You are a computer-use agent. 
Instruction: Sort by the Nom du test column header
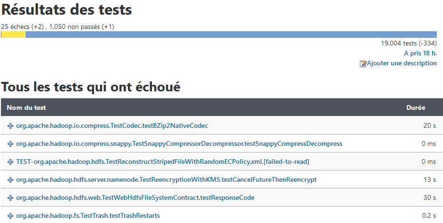(26, 108)
